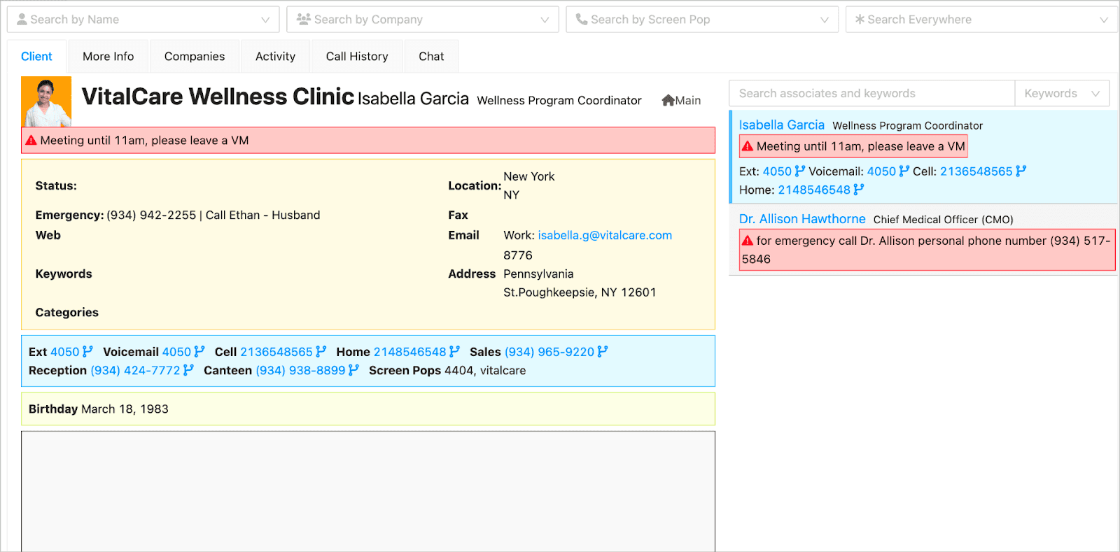Call Voicemail: 4050 in the associates list
This screenshot has height=552, width=1120.
coord(881,171)
